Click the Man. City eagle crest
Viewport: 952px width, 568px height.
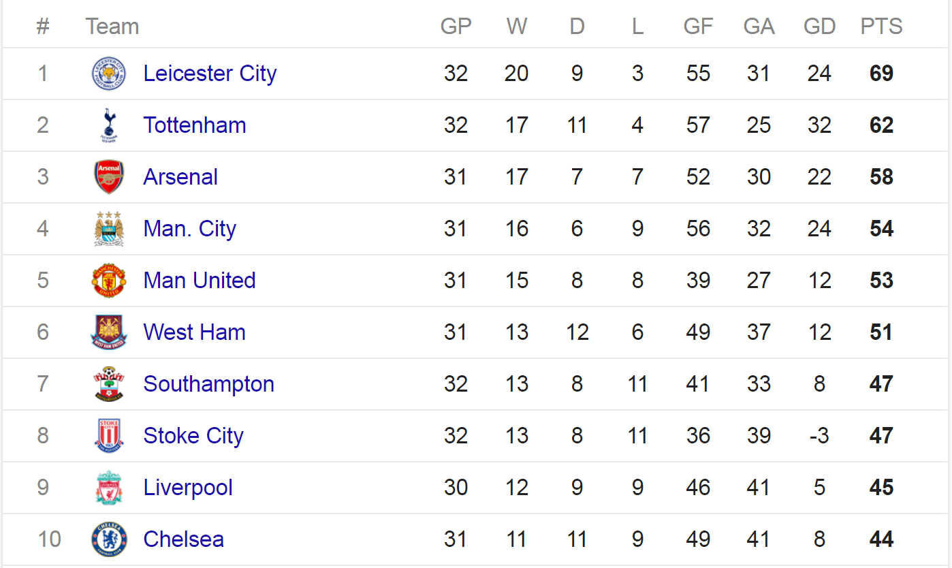109,229
